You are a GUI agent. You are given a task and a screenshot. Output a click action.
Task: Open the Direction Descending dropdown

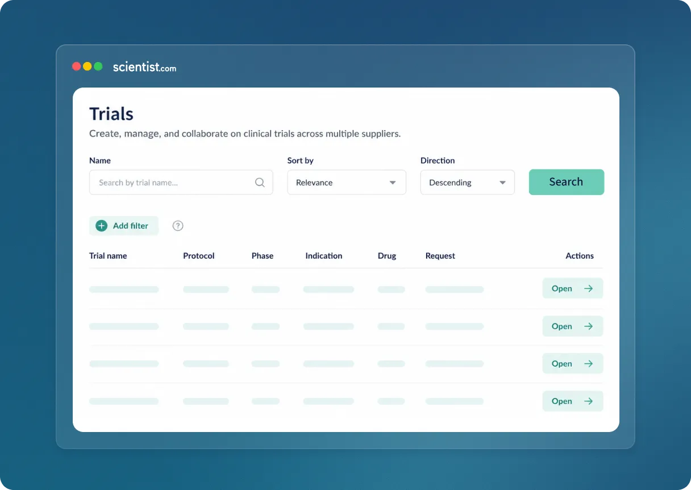[x=467, y=182]
